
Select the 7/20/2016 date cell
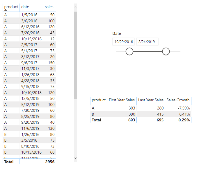[x=30, y=33]
